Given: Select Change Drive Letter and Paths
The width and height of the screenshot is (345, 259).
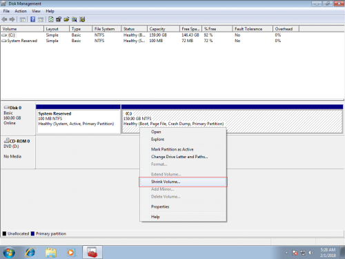Looking at the screenshot, I should tap(183, 157).
